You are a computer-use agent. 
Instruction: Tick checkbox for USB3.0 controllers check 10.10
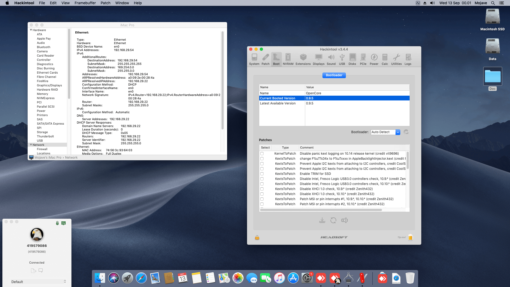tap(262, 184)
